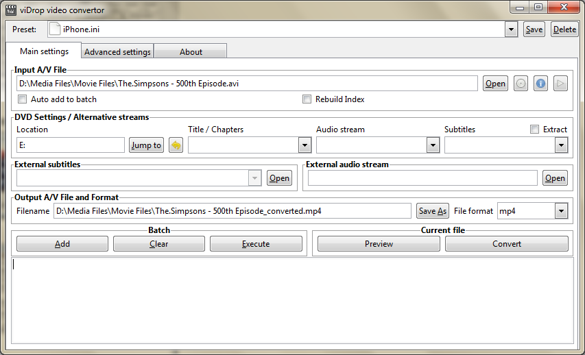Click into the DVD Location field

70,145
